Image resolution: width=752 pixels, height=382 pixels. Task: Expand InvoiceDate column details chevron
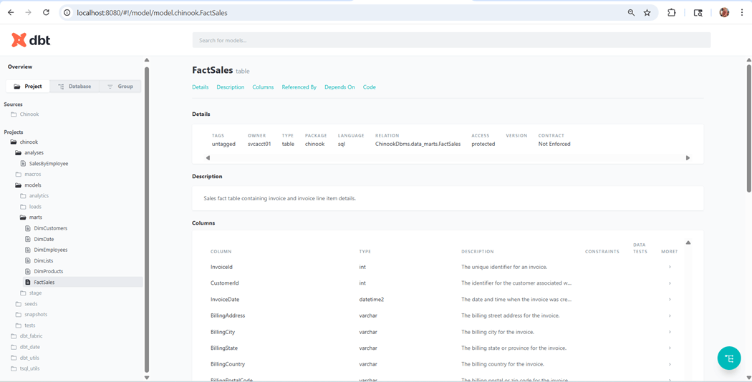click(x=670, y=300)
